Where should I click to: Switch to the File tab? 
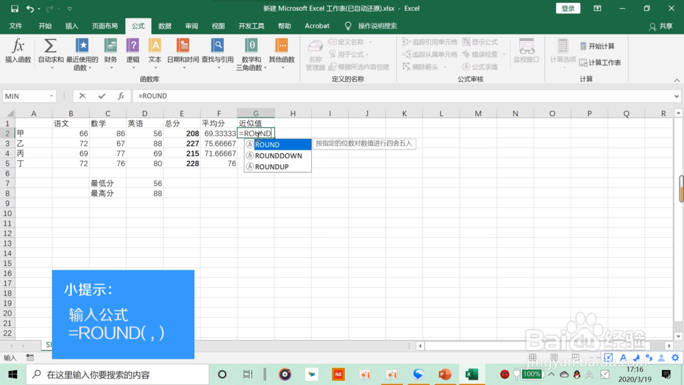click(16, 26)
